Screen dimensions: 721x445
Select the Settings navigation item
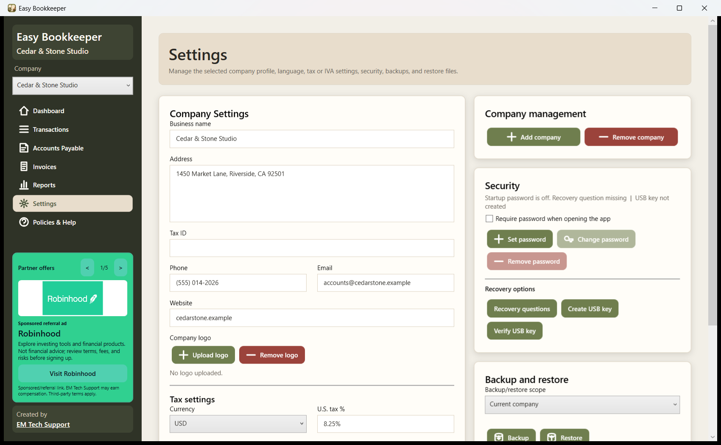tap(73, 203)
